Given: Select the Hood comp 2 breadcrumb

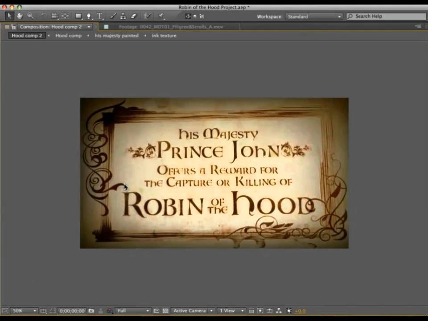Looking at the screenshot, I should pos(27,36).
